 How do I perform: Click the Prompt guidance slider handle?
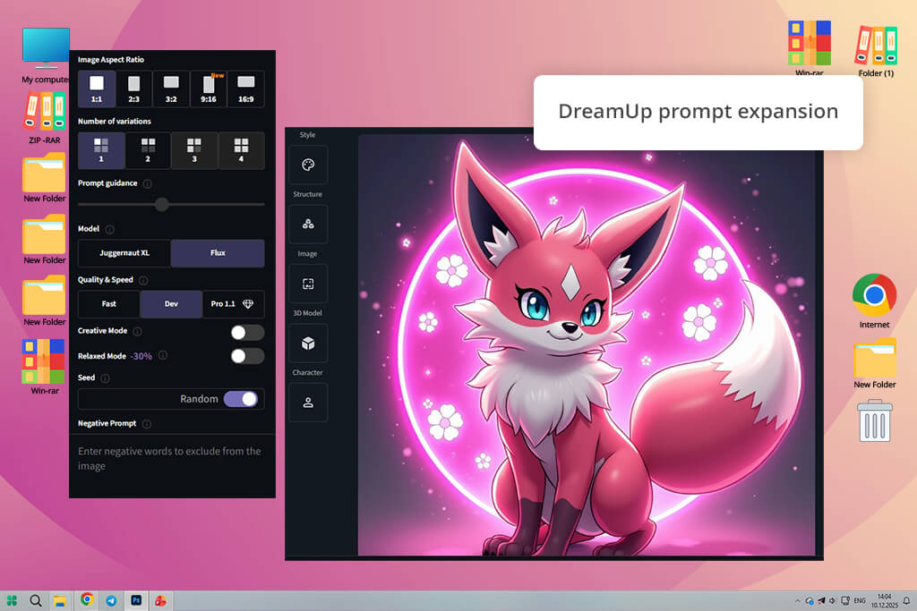click(162, 205)
